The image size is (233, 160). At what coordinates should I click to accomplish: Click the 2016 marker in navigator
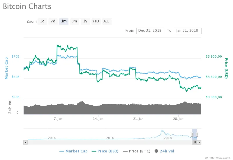click(x=110, y=138)
